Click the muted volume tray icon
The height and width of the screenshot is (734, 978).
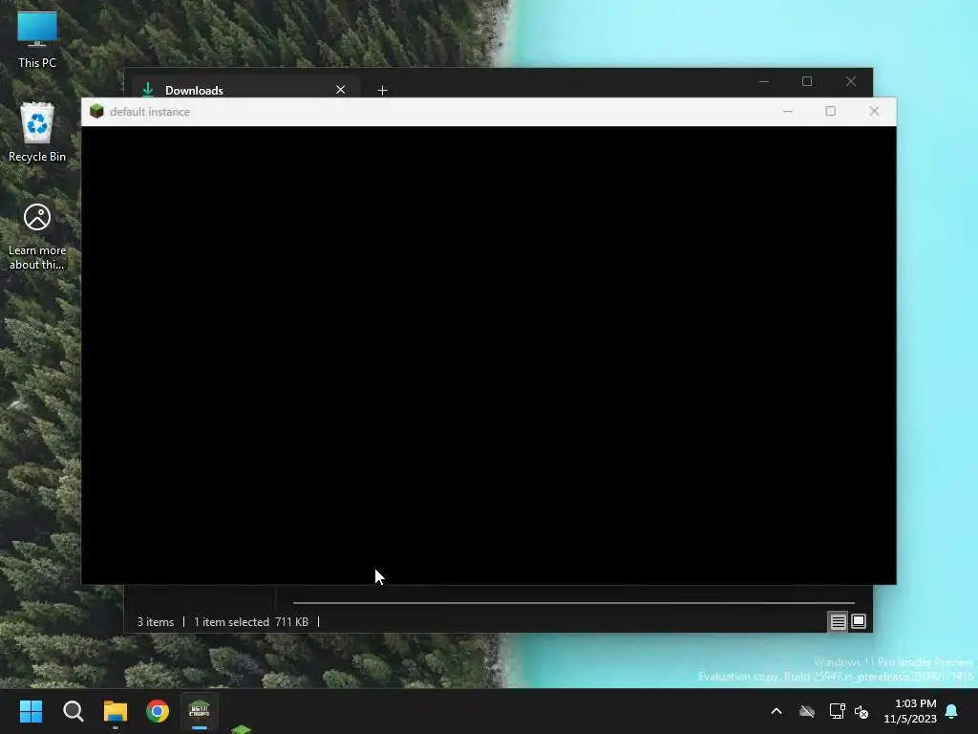tap(861, 711)
